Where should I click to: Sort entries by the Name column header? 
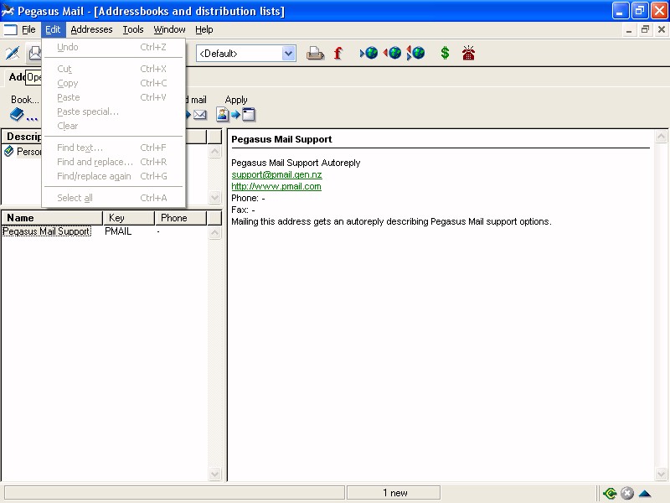[x=52, y=218]
